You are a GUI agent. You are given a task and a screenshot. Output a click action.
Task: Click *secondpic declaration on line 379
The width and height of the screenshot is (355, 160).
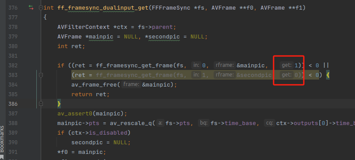tap(162, 37)
